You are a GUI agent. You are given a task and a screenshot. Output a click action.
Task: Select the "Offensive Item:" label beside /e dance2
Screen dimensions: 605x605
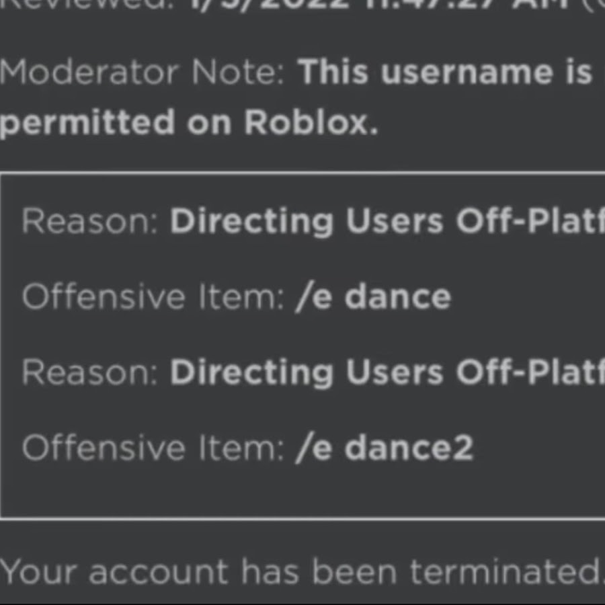point(153,448)
